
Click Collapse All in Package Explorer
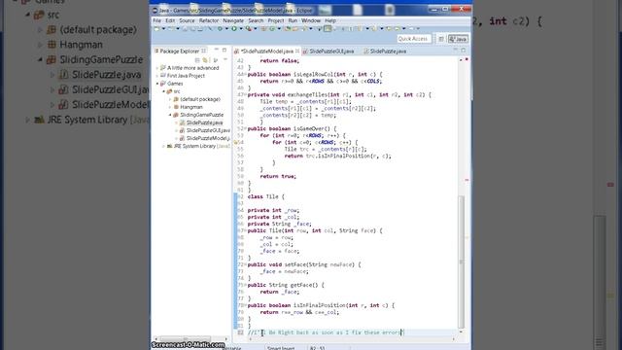point(197,60)
